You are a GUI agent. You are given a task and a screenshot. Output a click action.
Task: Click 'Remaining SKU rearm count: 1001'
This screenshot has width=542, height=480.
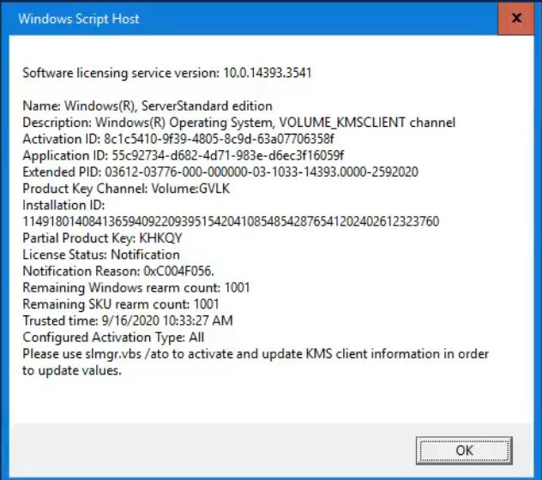(x=121, y=304)
